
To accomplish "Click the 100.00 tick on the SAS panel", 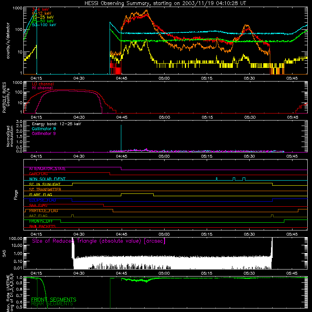I will (x=16, y=238).
